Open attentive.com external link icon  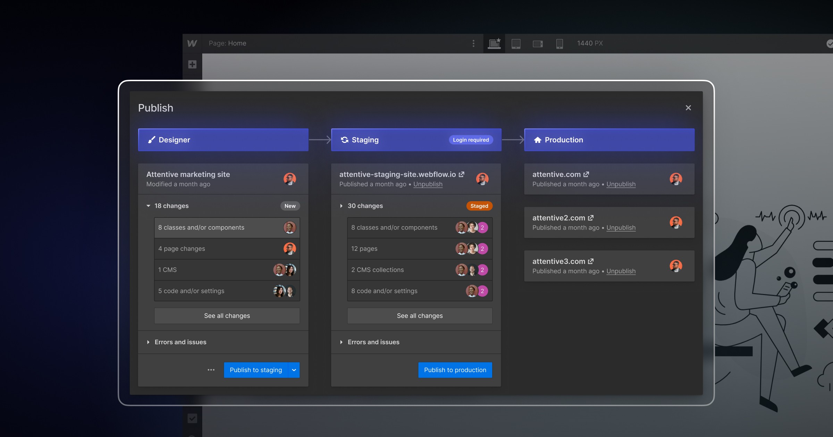(x=586, y=174)
